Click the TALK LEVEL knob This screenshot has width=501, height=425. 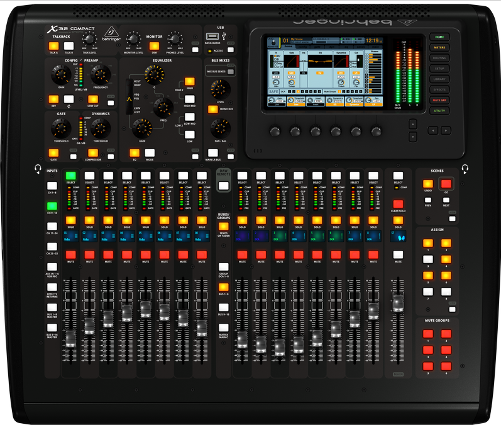(x=89, y=40)
